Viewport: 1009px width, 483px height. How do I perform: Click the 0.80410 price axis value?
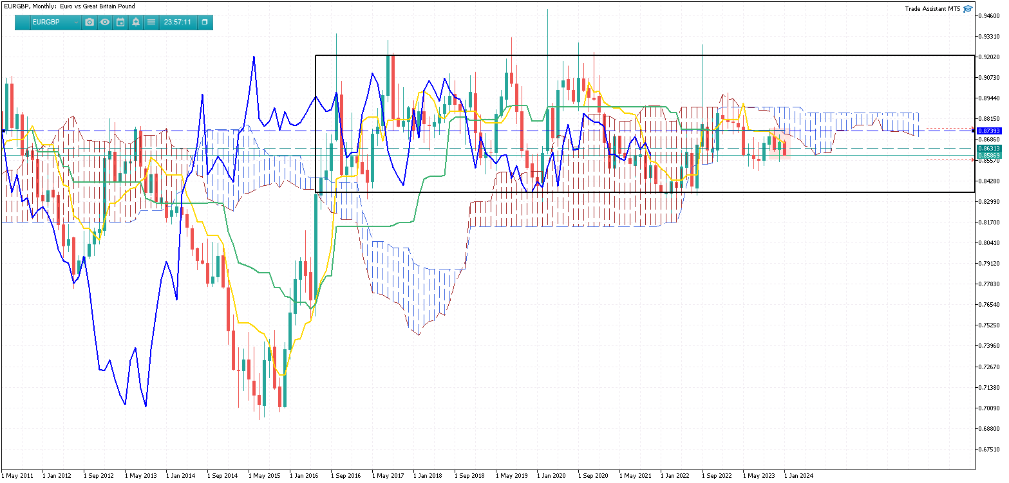pyautogui.click(x=990, y=243)
